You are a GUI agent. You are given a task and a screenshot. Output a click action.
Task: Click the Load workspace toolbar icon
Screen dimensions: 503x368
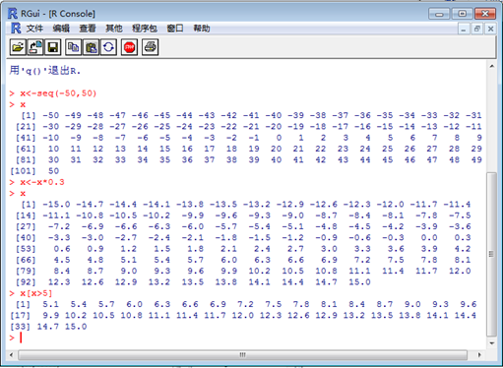(35, 47)
